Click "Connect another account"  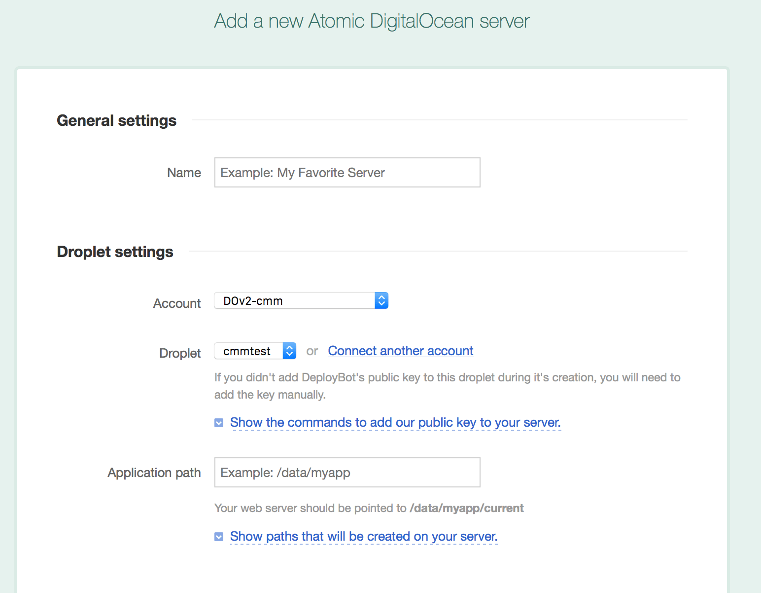pos(400,350)
